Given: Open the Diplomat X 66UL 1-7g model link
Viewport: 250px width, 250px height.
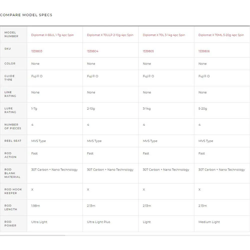Looking at the screenshot, I should pos(52,35).
